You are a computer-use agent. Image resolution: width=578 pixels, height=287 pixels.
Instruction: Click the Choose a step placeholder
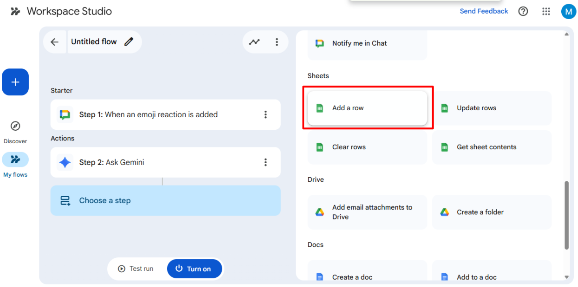(165, 200)
